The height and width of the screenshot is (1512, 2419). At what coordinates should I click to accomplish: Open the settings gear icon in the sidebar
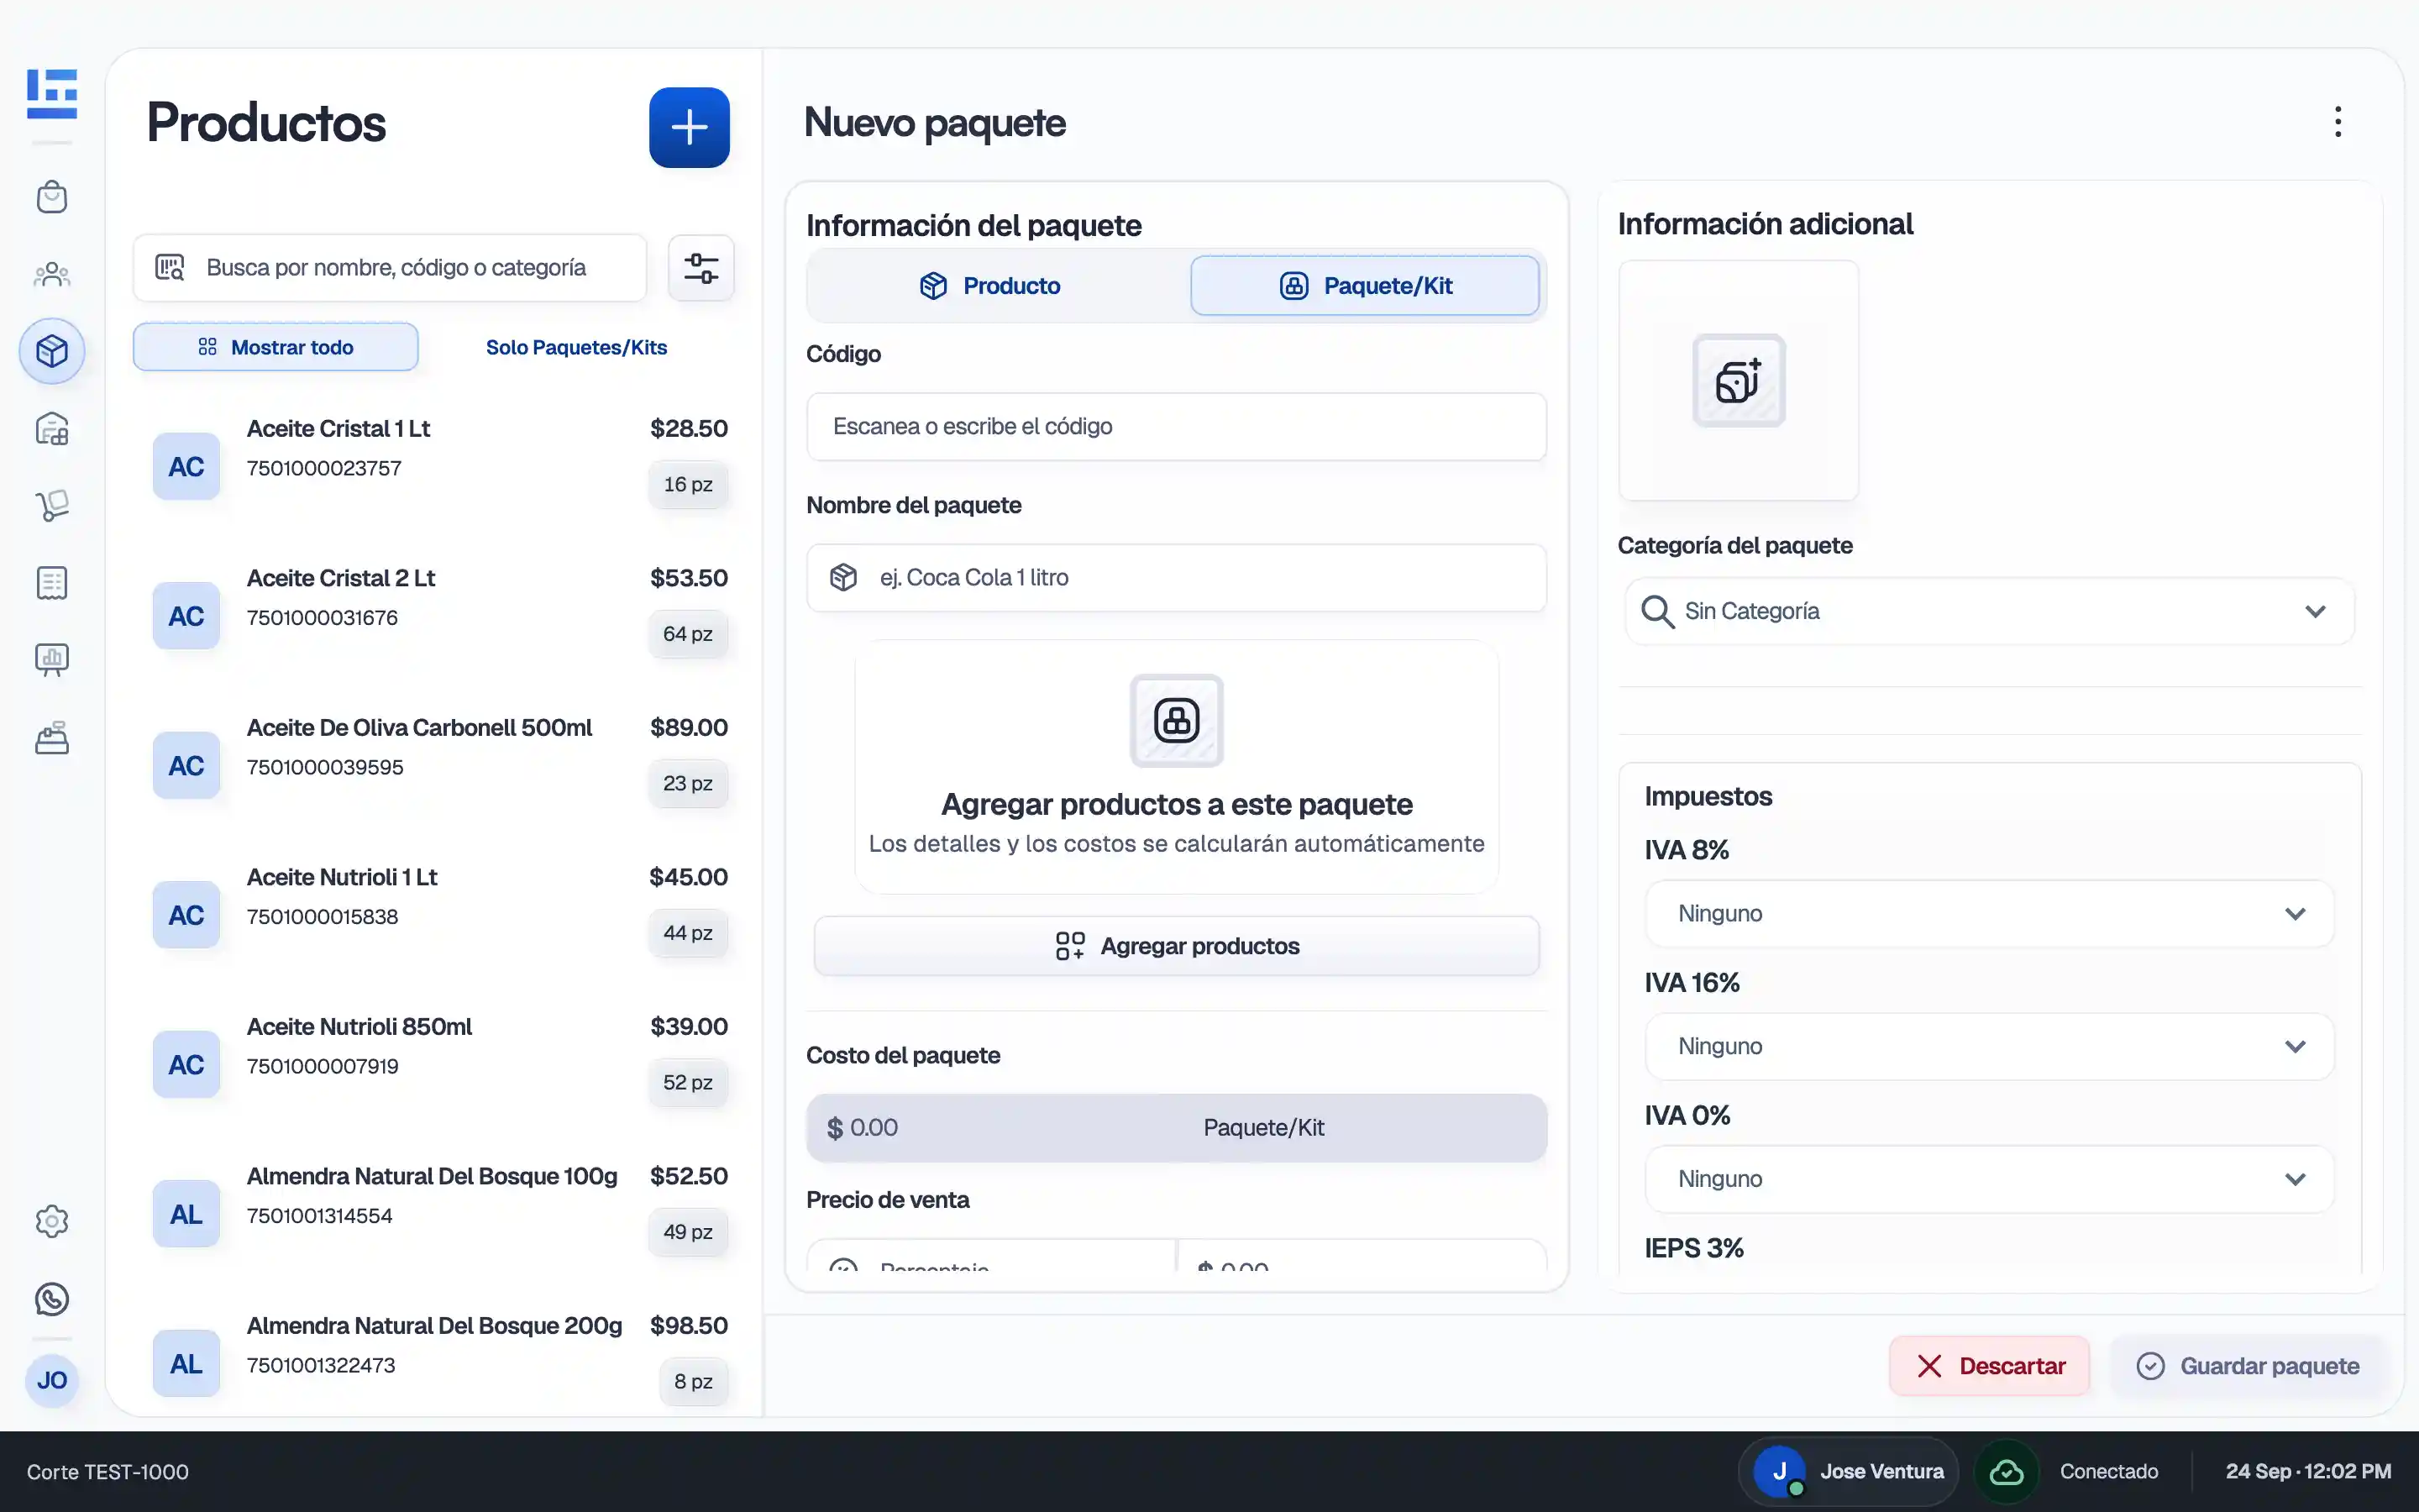(52, 1221)
